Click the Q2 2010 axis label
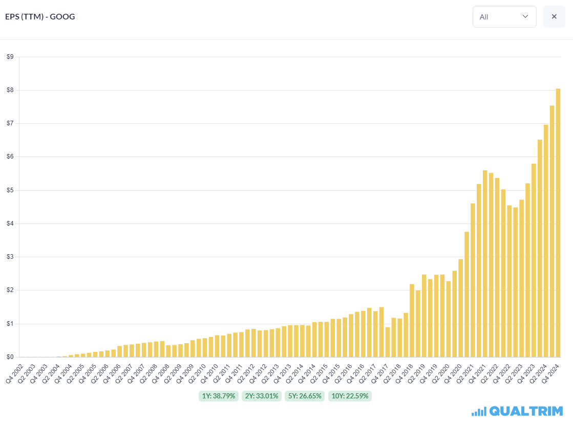This screenshot has width=573, height=426. point(197,374)
